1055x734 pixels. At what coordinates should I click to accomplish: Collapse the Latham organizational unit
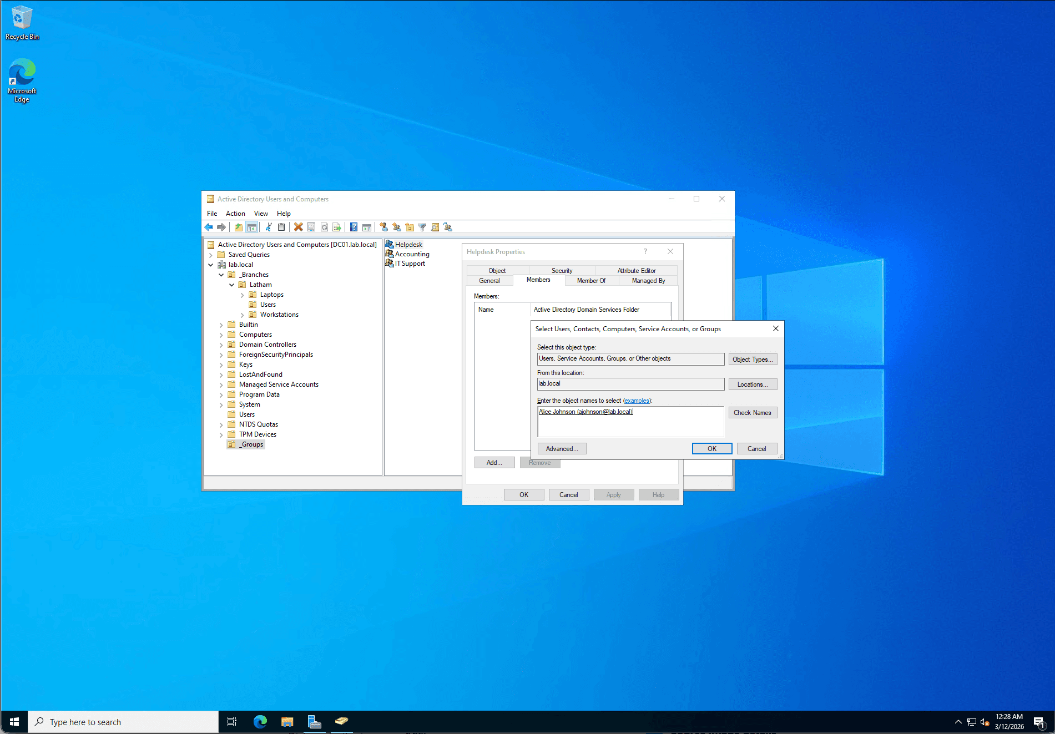232,285
